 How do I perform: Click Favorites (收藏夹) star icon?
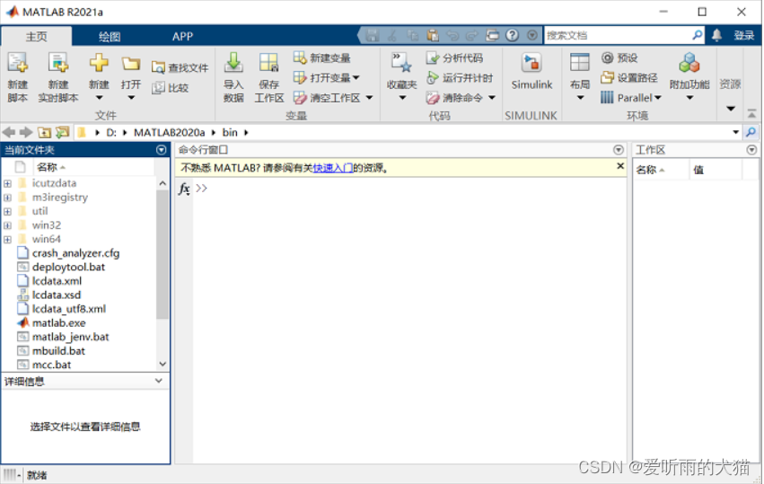pyautogui.click(x=401, y=64)
